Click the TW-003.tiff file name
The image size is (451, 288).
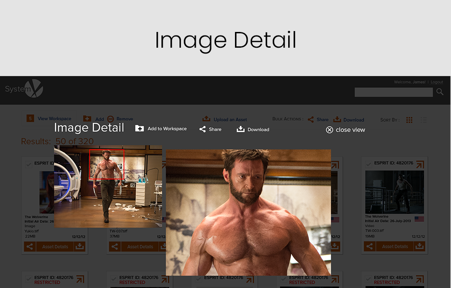pyautogui.click(x=374, y=231)
